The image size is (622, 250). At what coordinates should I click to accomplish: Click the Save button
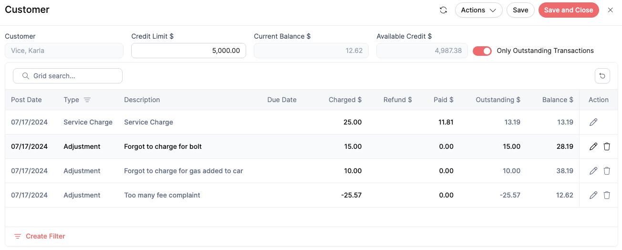pyautogui.click(x=520, y=10)
